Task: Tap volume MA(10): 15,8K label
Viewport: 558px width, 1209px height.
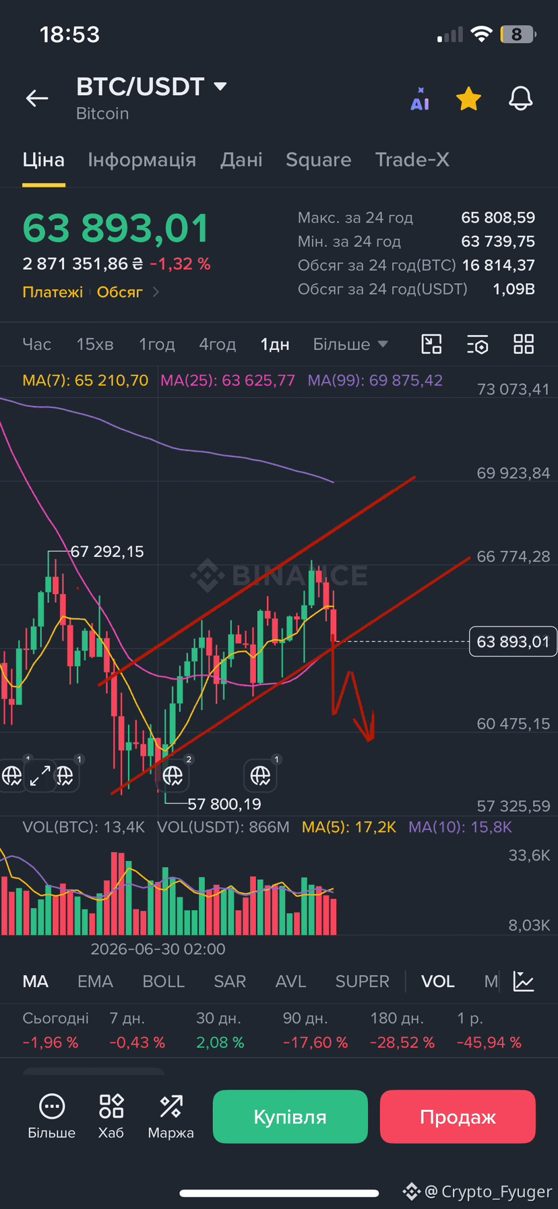Action: click(x=460, y=827)
